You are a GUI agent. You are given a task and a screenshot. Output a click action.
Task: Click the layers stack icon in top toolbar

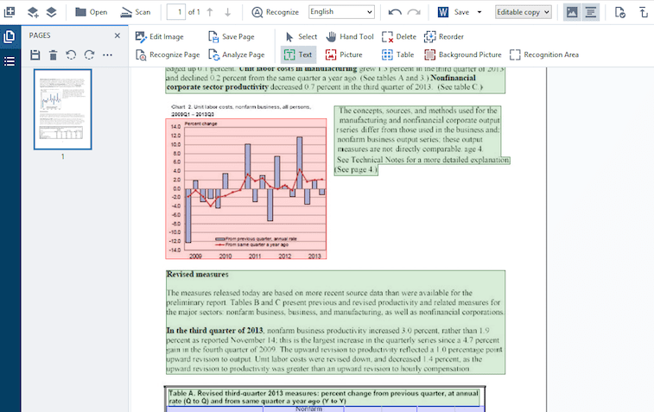[x=51, y=12]
